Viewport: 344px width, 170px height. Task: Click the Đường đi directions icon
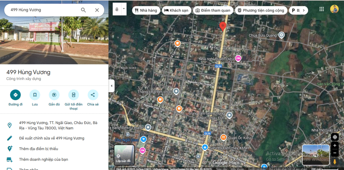coord(15,95)
